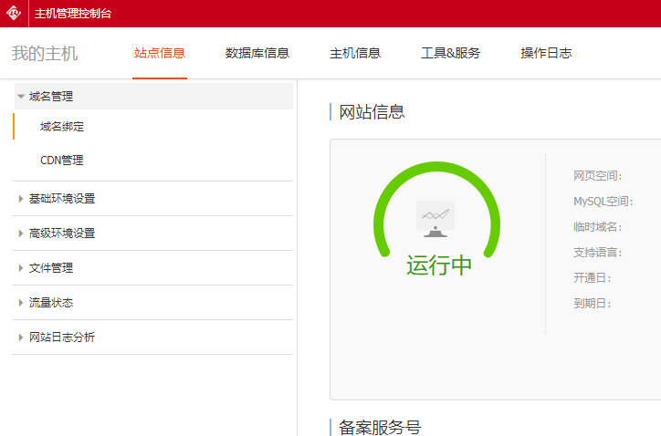Click the monitor chart icon inside gauge
Screen dimensions: 661x436
(x=435, y=219)
